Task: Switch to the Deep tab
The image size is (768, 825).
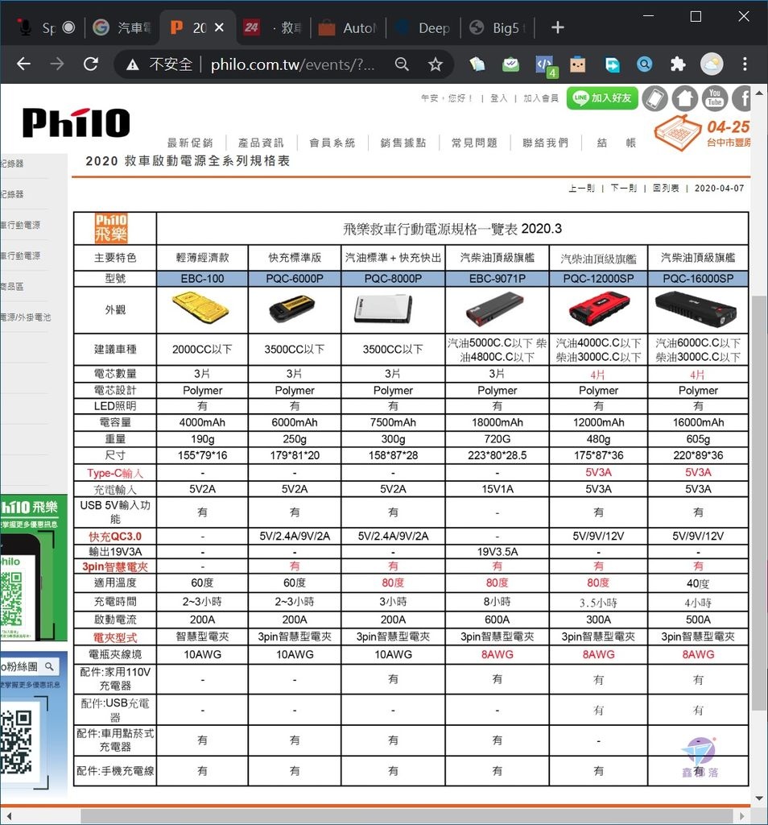Action: tap(423, 27)
